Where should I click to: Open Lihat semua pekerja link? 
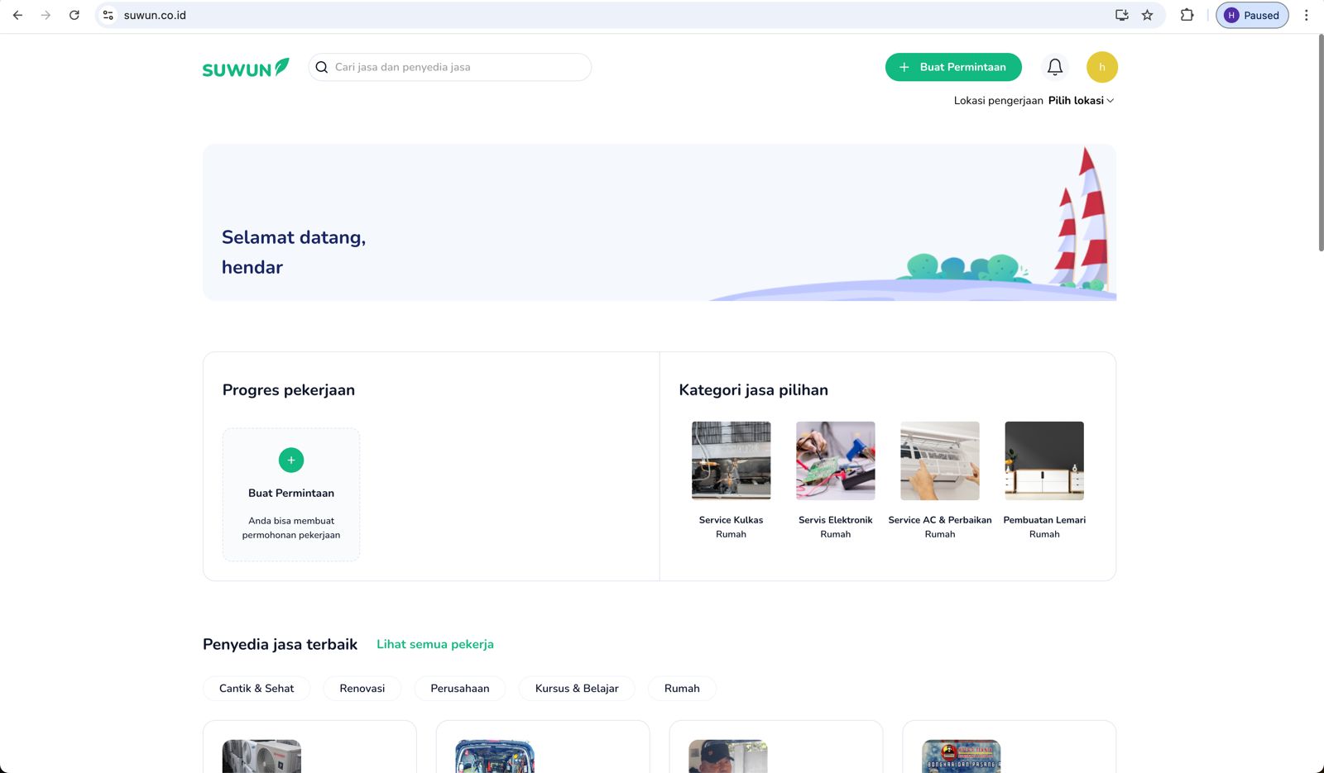click(x=435, y=644)
